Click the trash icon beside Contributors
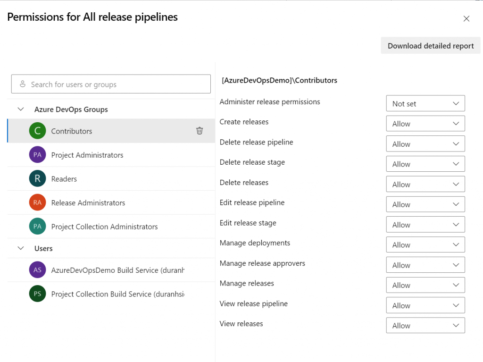The width and height of the screenshot is (483, 362). [x=200, y=131]
